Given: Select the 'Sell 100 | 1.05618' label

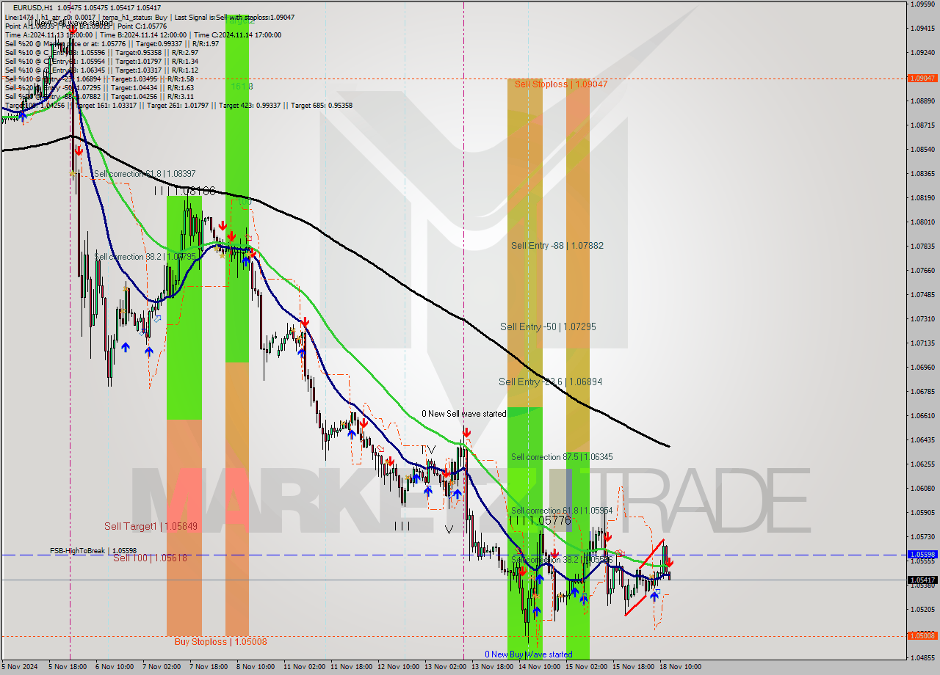Looking at the screenshot, I should pos(150,558).
